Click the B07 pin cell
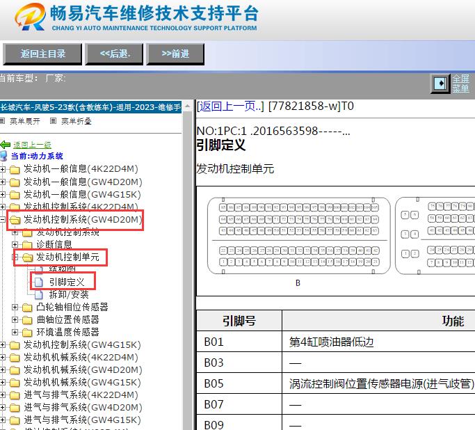This screenshot has height=430, width=475. click(239, 404)
